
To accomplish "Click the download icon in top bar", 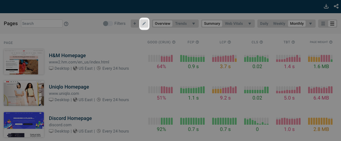I will (326, 6).
